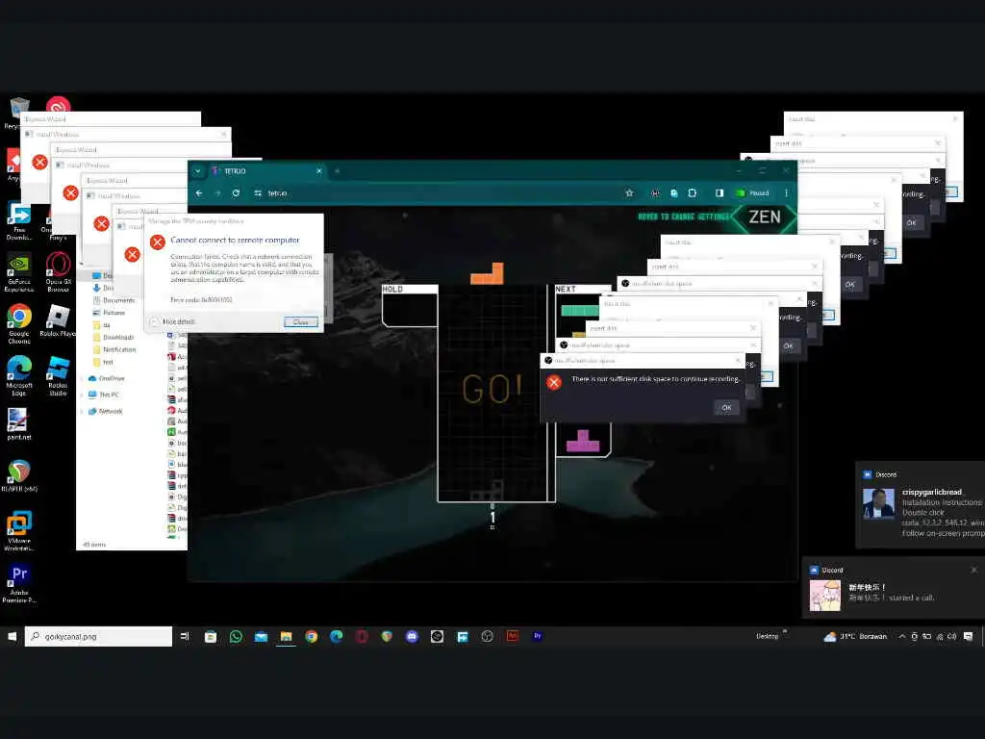Bookmark this page with the star icon
This screenshot has height=739, width=985.
coord(629,192)
